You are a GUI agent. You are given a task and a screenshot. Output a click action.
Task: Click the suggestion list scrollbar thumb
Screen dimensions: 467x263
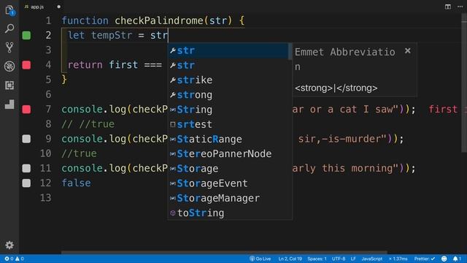pos(290,51)
